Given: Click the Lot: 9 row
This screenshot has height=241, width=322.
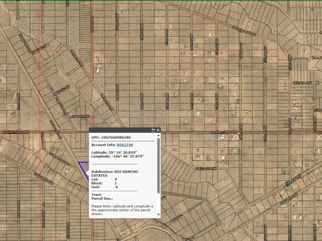Looking at the screenshot, I should tap(104, 179).
